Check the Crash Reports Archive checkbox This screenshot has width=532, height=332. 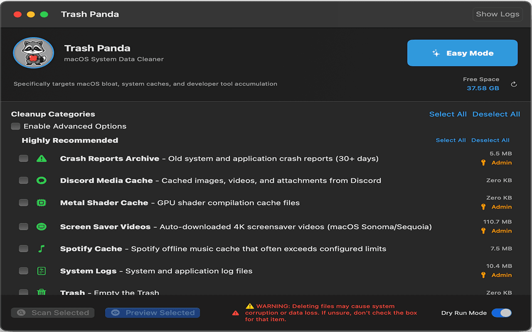[24, 159]
